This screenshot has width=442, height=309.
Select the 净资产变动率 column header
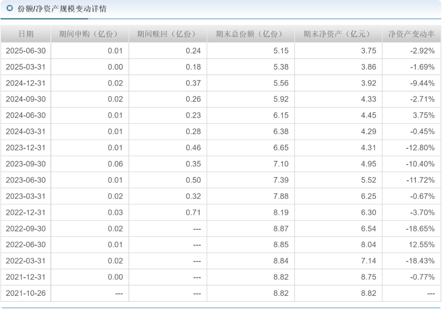(x=411, y=34)
